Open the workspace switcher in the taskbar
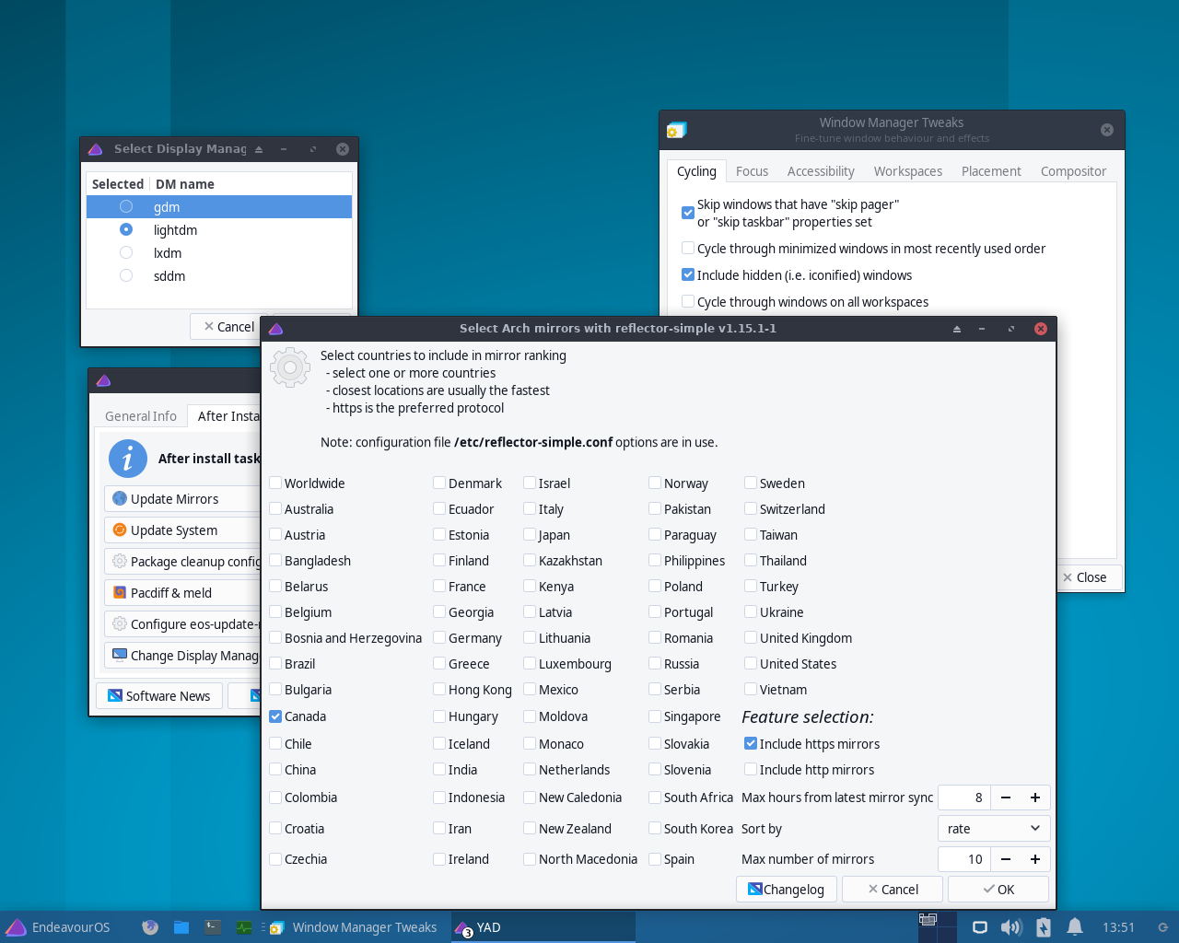 [938, 927]
